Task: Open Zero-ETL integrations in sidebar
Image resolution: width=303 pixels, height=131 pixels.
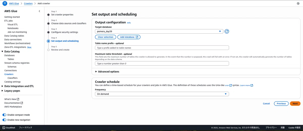Action: pos(15,47)
